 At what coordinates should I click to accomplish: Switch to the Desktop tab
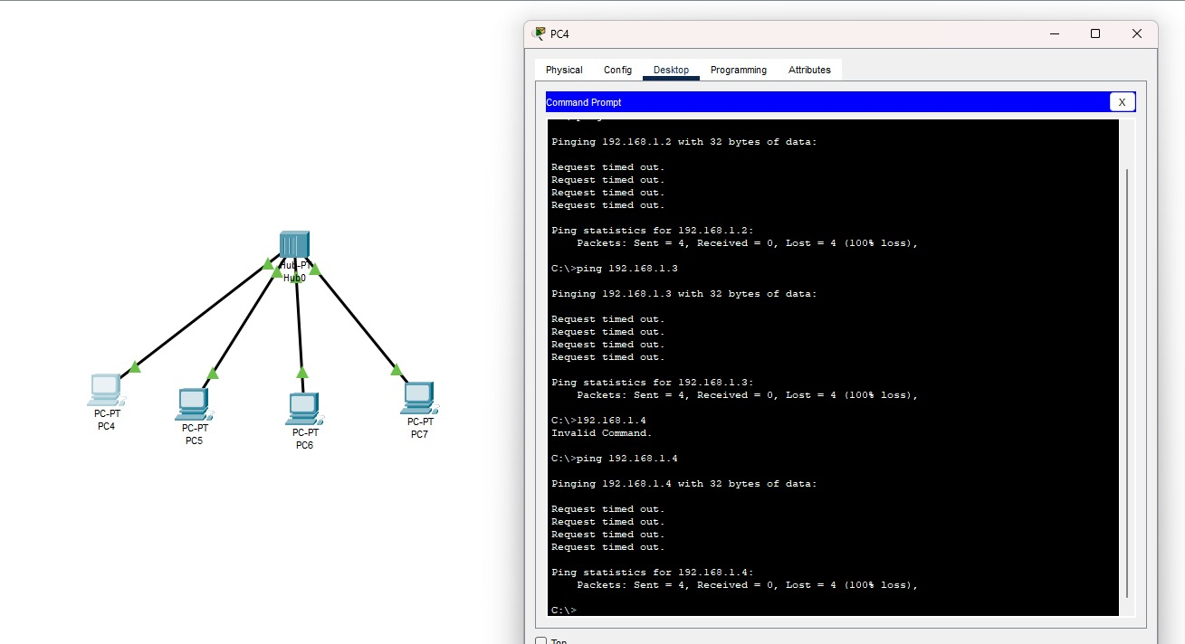[x=671, y=70]
